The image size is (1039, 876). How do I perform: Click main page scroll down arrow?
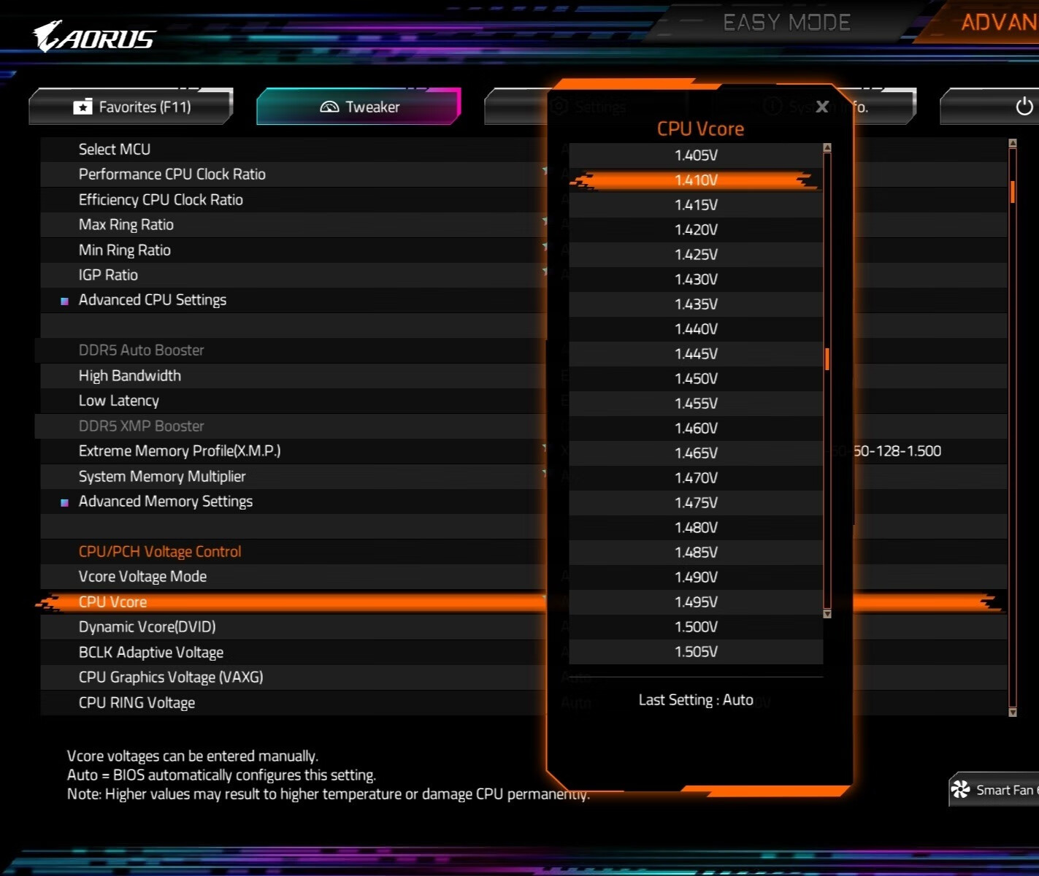click(1013, 712)
